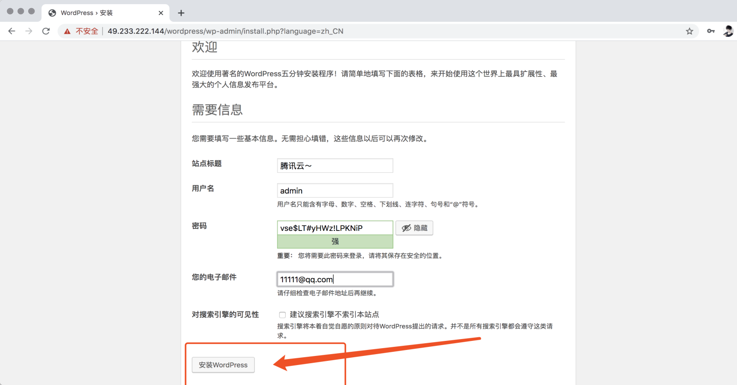Click the 站点标题 label
This screenshot has height=385, width=737.
point(207,164)
